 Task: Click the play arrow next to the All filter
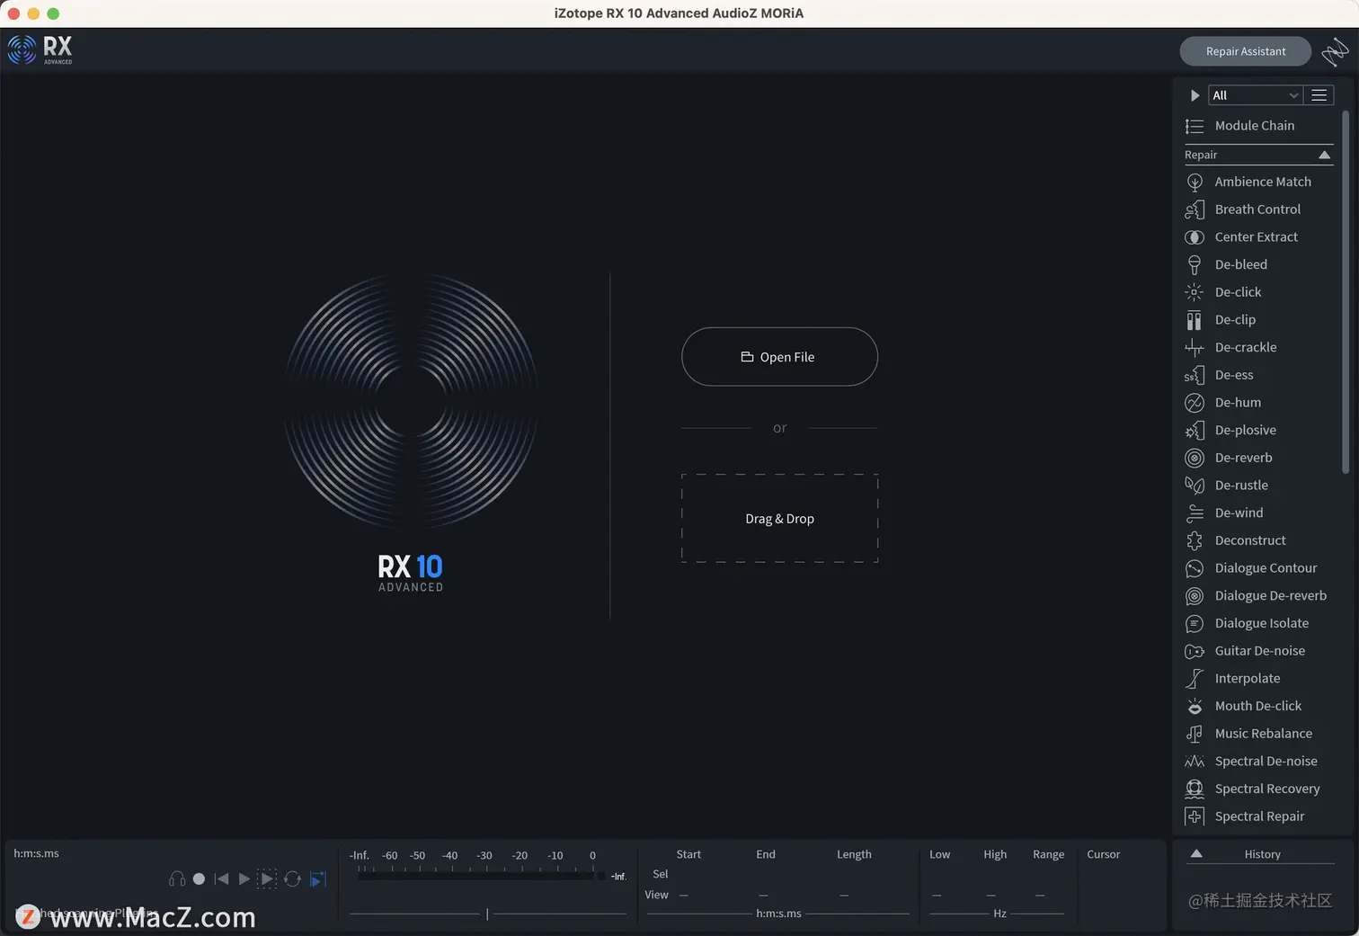click(1195, 95)
